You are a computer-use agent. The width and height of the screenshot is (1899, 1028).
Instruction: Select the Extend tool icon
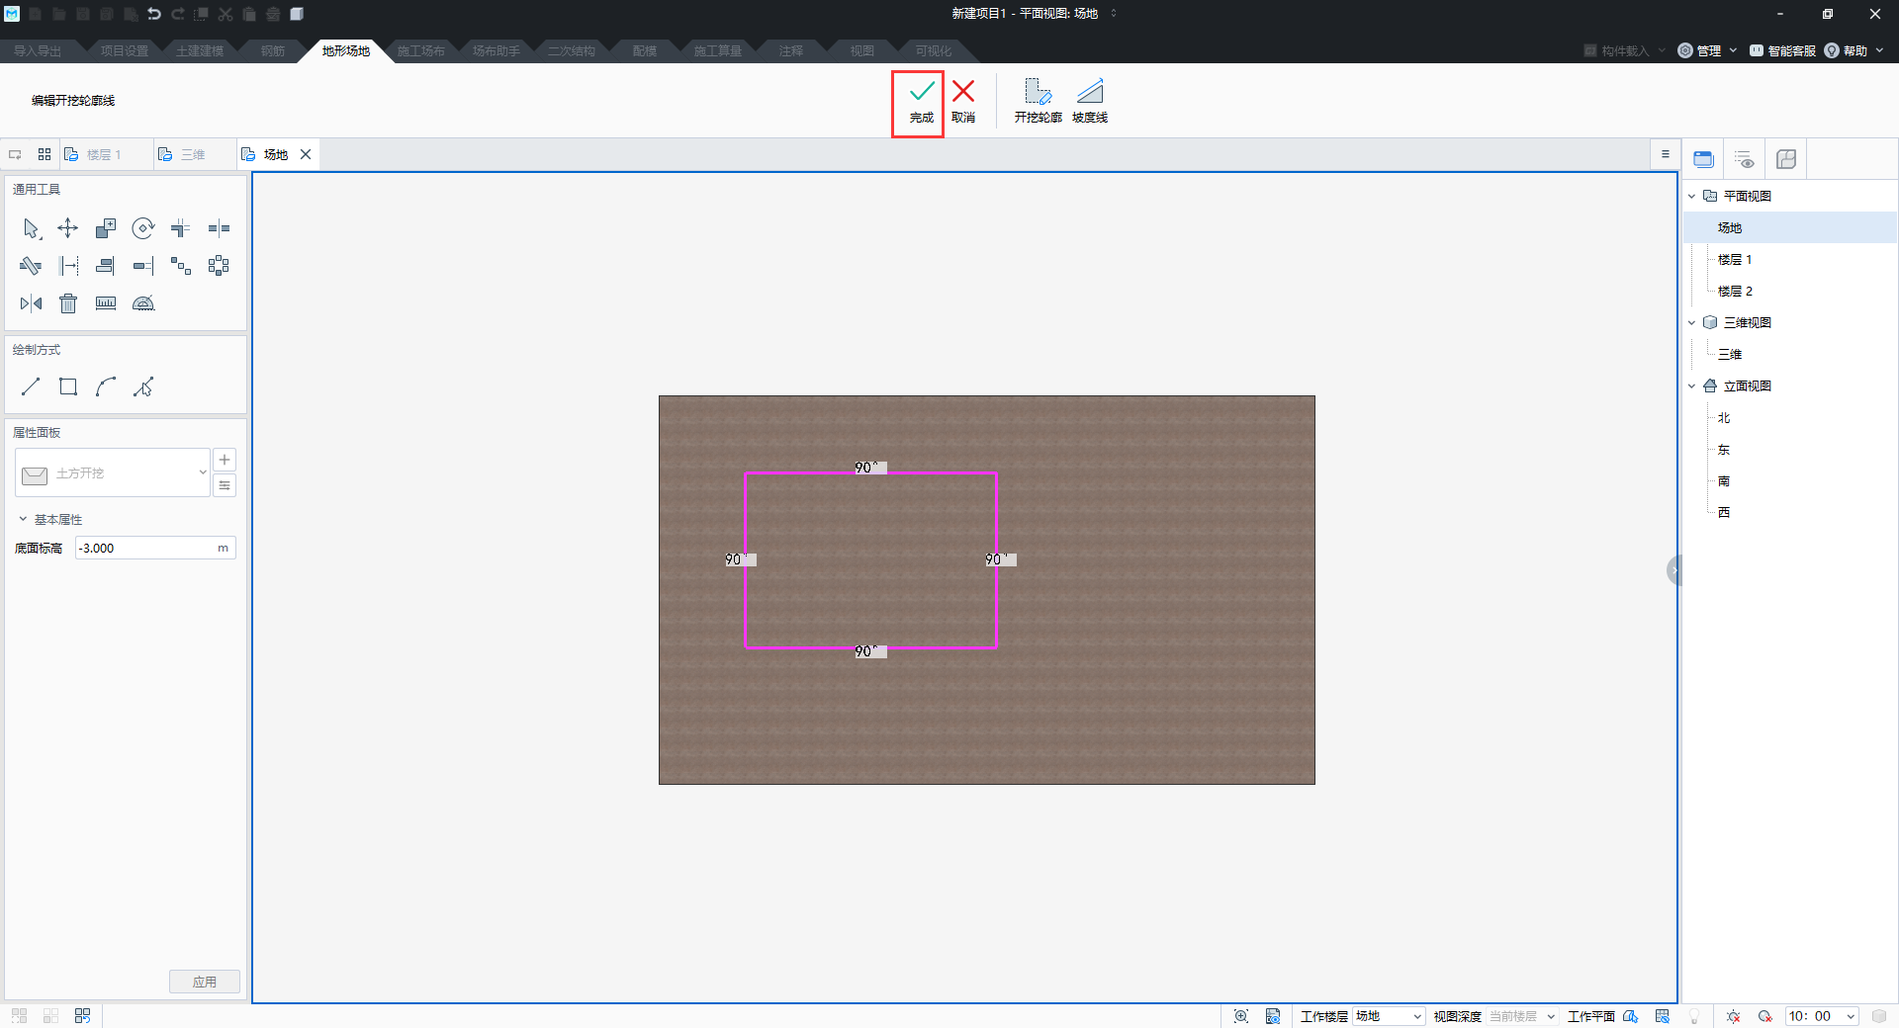(143, 266)
